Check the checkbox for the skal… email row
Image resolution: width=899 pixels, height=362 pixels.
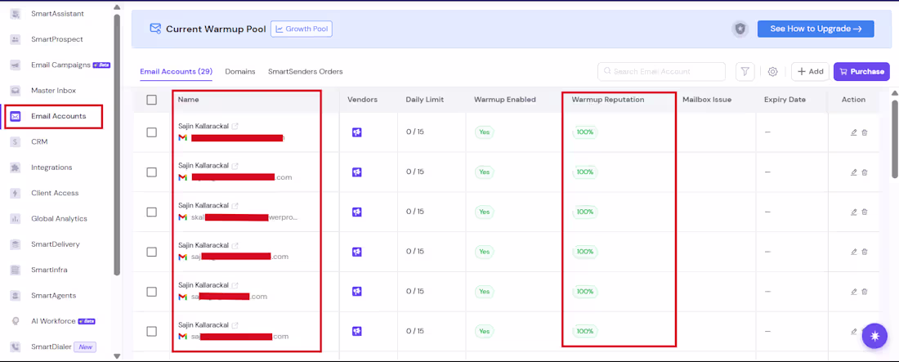tap(151, 212)
